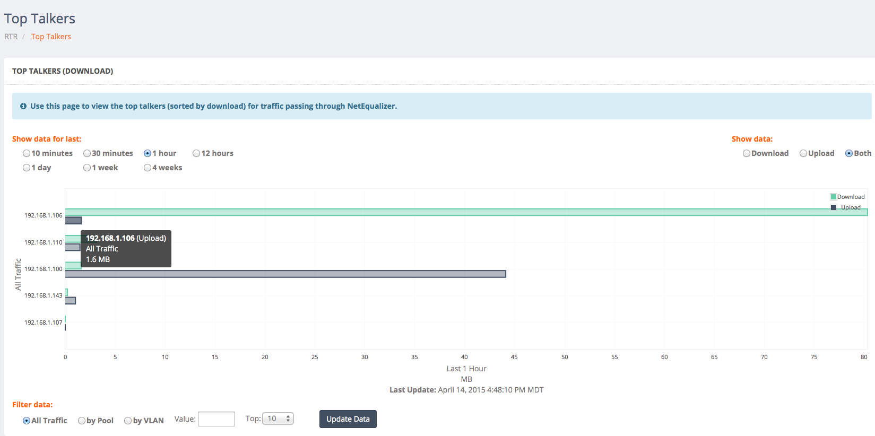The width and height of the screenshot is (875, 436).
Task: Show only Download data
Action: click(x=747, y=153)
